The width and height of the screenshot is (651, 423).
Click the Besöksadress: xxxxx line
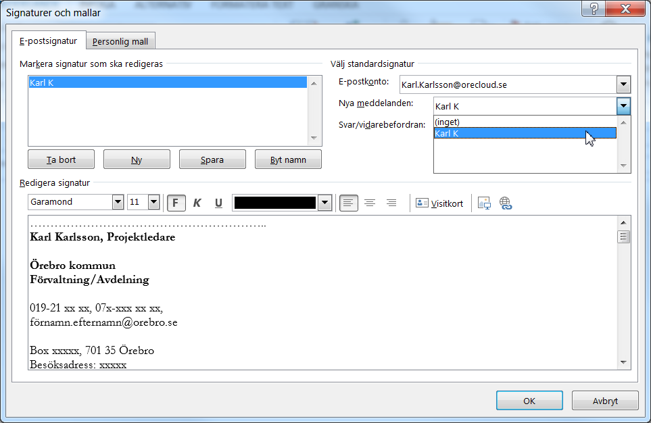(78, 364)
